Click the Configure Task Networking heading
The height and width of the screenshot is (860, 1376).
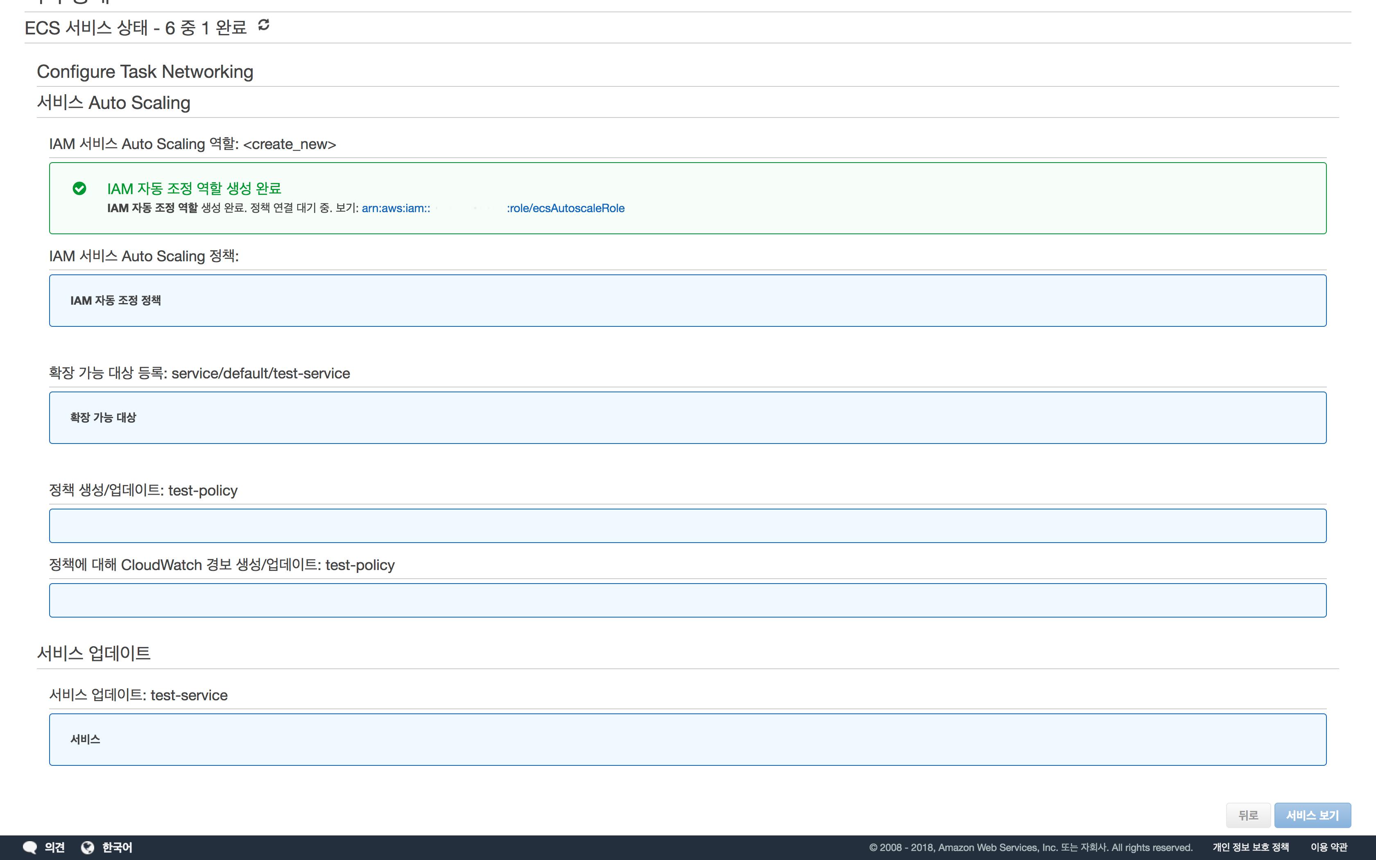[145, 72]
